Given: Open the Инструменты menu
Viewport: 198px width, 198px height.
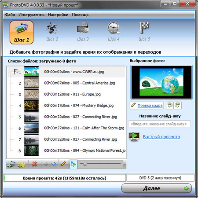Looking at the screenshot, I should (31, 15).
